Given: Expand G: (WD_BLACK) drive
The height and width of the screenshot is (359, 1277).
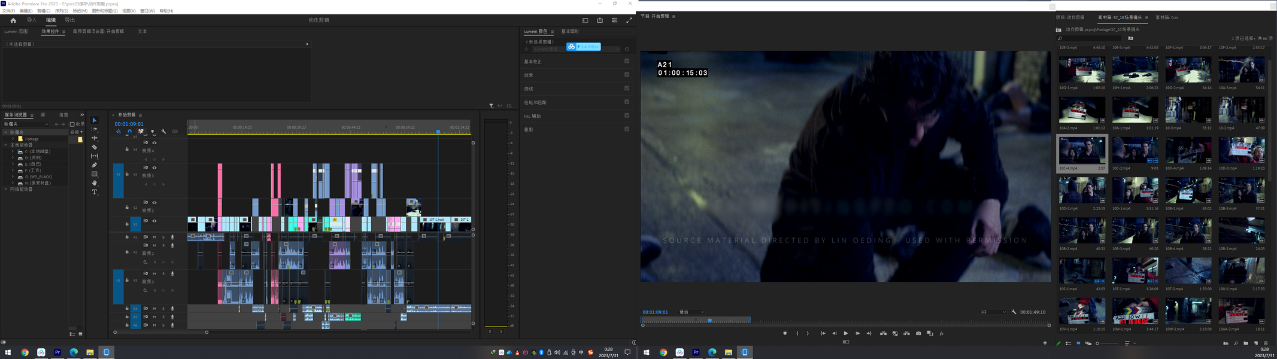Looking at the screenshot, I should [x=13, y=177].
